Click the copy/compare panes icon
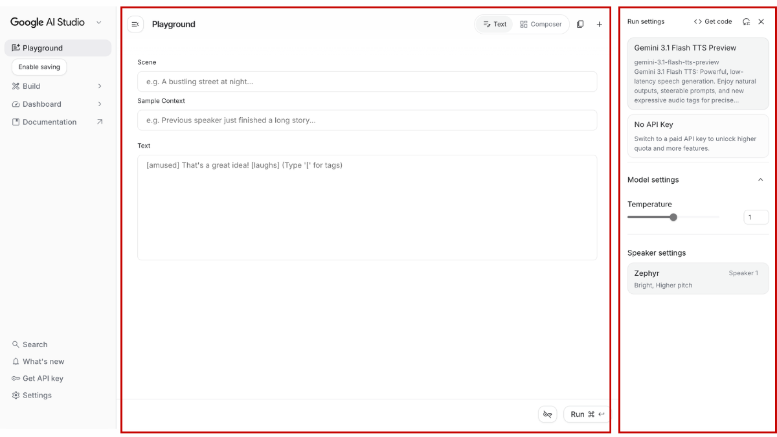This screenshot has width=777, height=437. click(x=580, y=25)
